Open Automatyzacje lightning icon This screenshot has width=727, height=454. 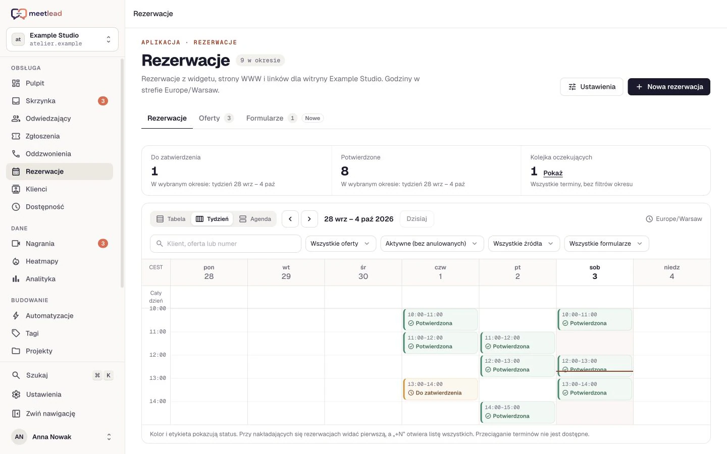[16, 316]
